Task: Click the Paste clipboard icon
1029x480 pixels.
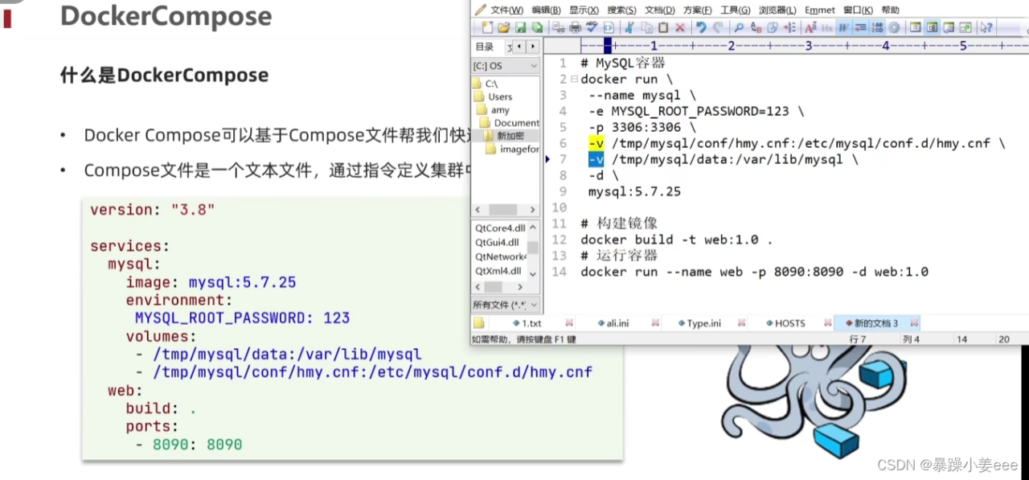Action: [663, 27]
